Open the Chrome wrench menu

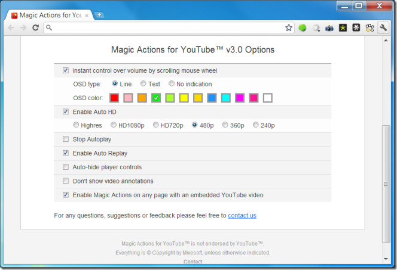(383, 27)
